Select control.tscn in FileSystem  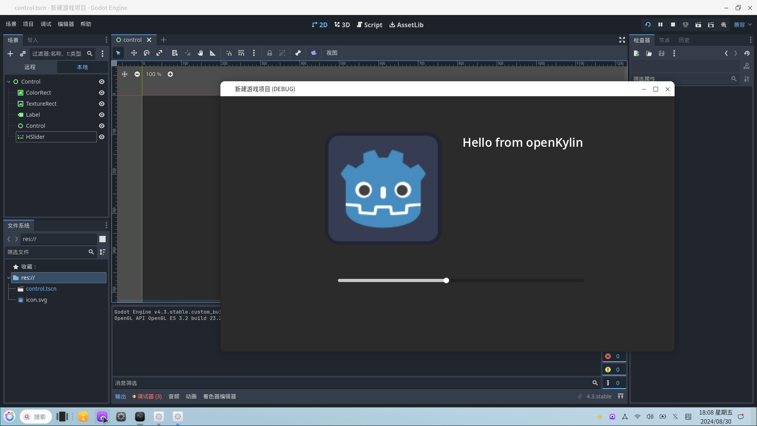[x=41, y=289]
